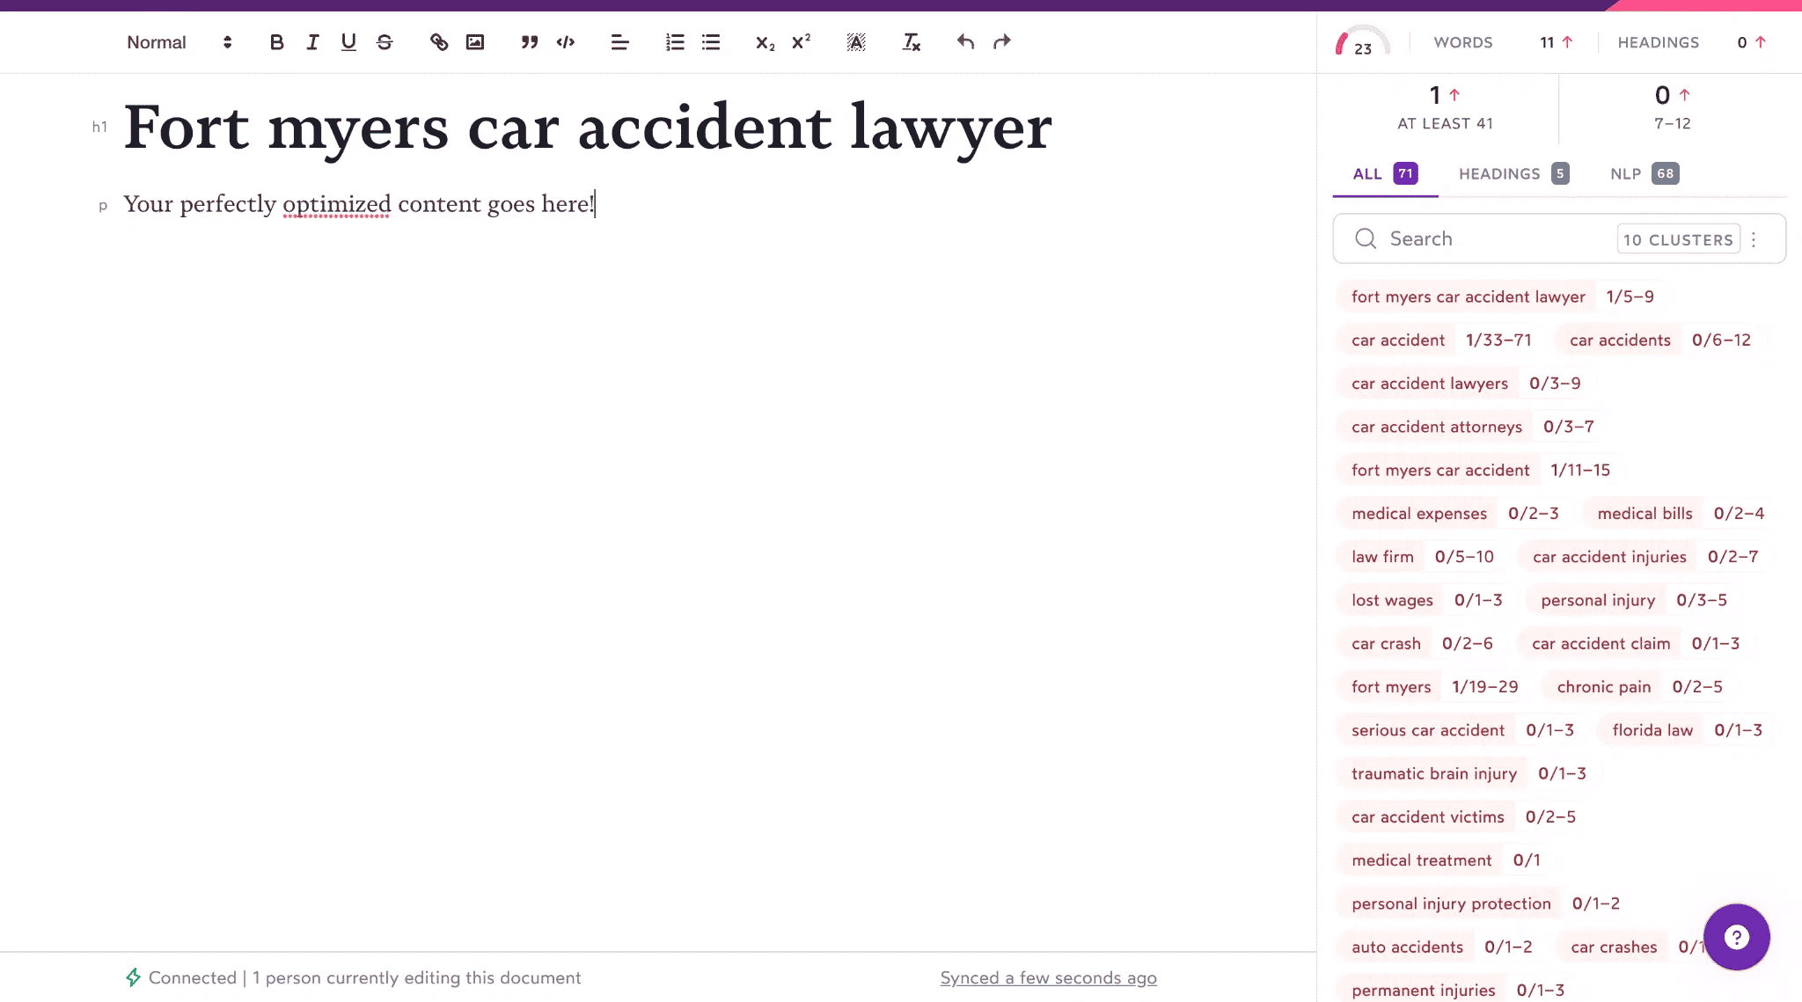Switch to the NLP tab
The width and height of the screenshot is (1802, 1002).
(x=1645, y=174)
